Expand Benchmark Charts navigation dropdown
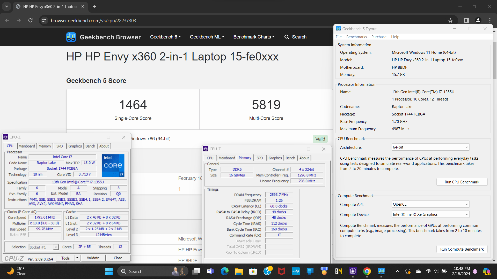Viewport: 497px width, 279px height. point(254,37)
